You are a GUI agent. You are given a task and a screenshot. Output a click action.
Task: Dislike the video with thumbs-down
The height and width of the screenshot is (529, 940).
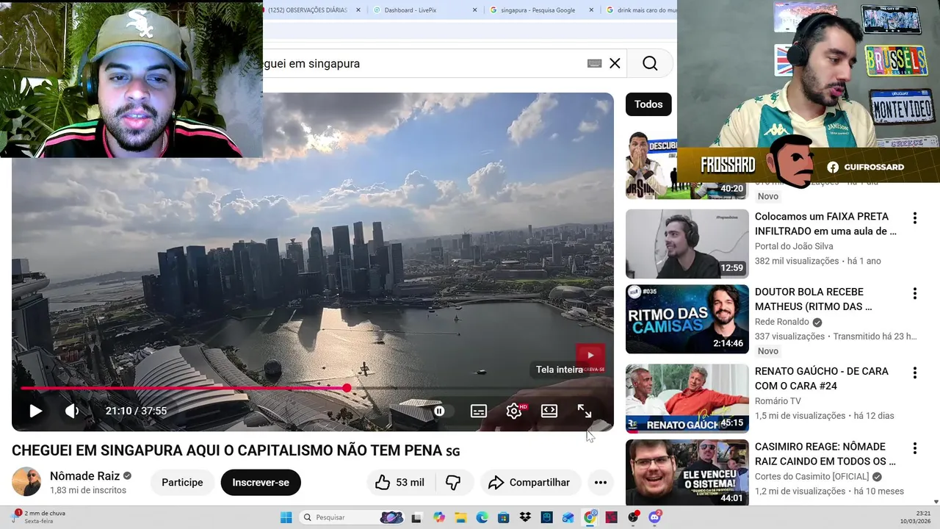(x=453, y=482)
